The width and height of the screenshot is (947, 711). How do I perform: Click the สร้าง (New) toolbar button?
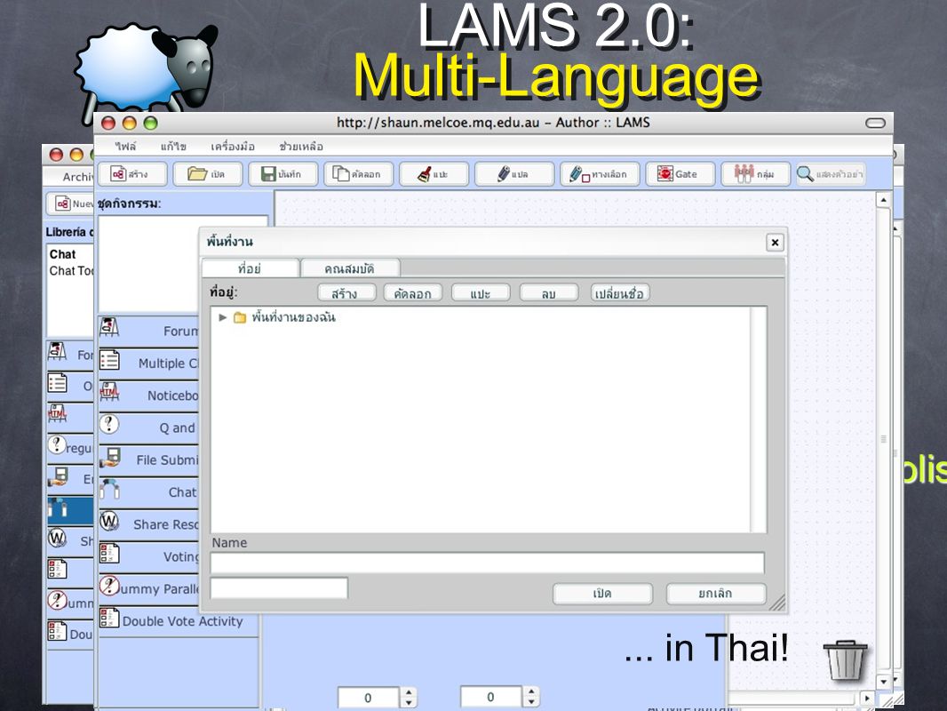click(132, 174)
